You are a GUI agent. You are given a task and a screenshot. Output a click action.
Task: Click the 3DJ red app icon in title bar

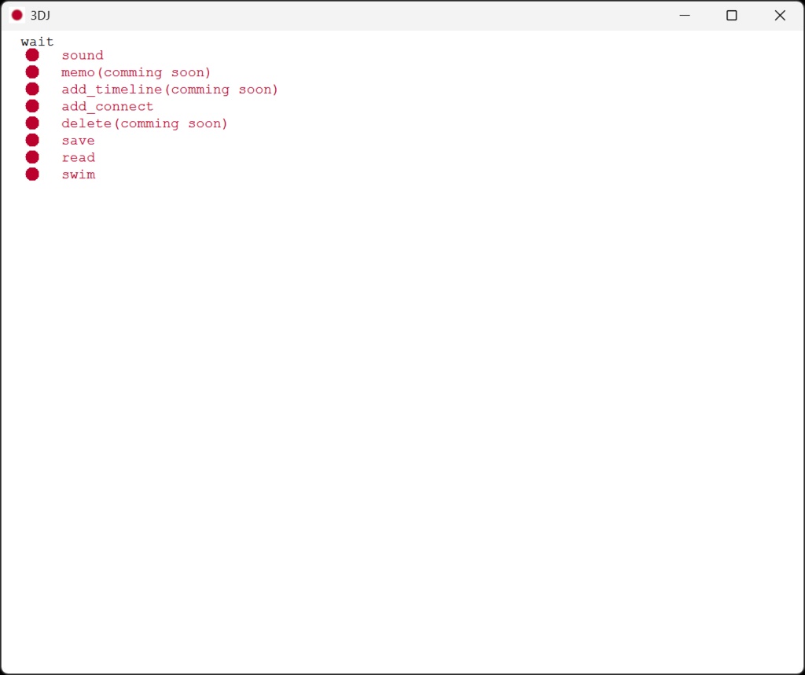(x=17, y=16)
